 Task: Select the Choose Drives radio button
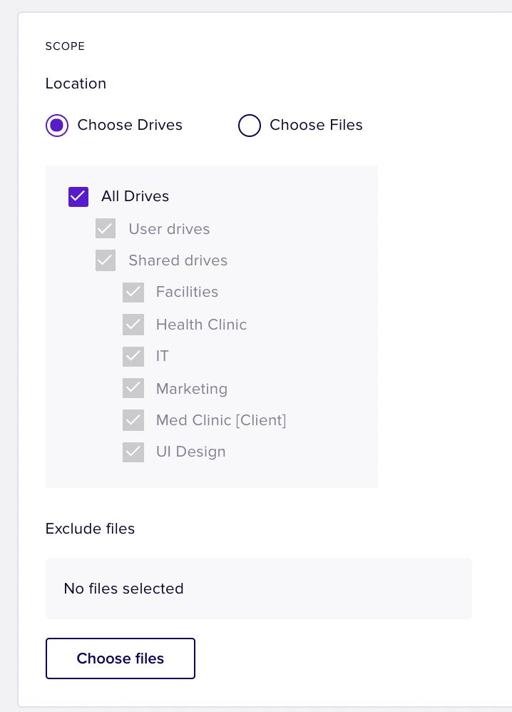[x=57, y=126]
